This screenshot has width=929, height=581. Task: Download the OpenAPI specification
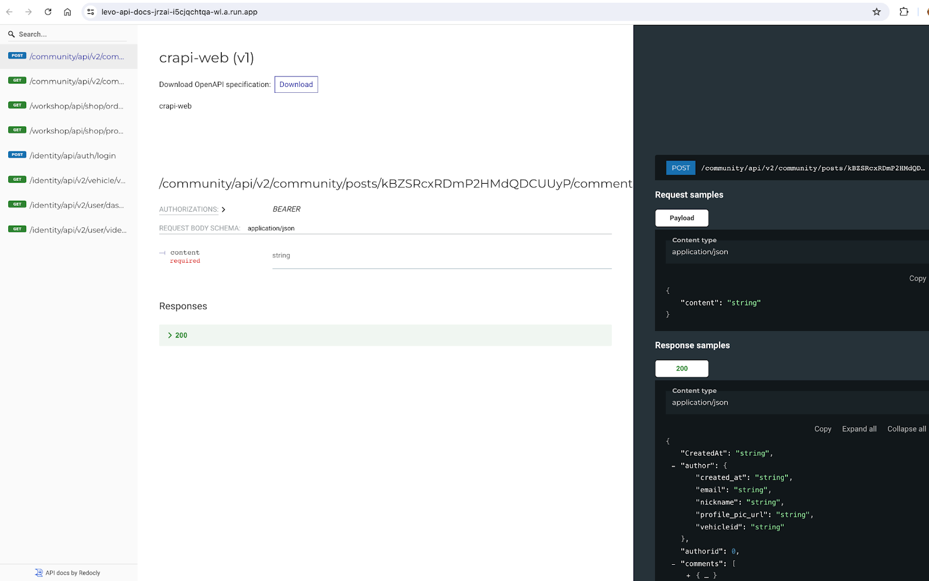296,85
